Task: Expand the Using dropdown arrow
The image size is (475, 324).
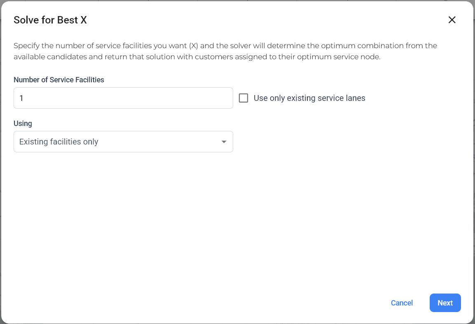Action: pos(224,142)
